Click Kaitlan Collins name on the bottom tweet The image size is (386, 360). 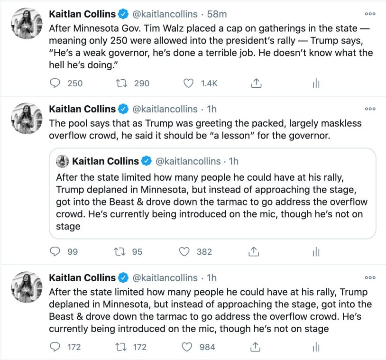point(82,277)
